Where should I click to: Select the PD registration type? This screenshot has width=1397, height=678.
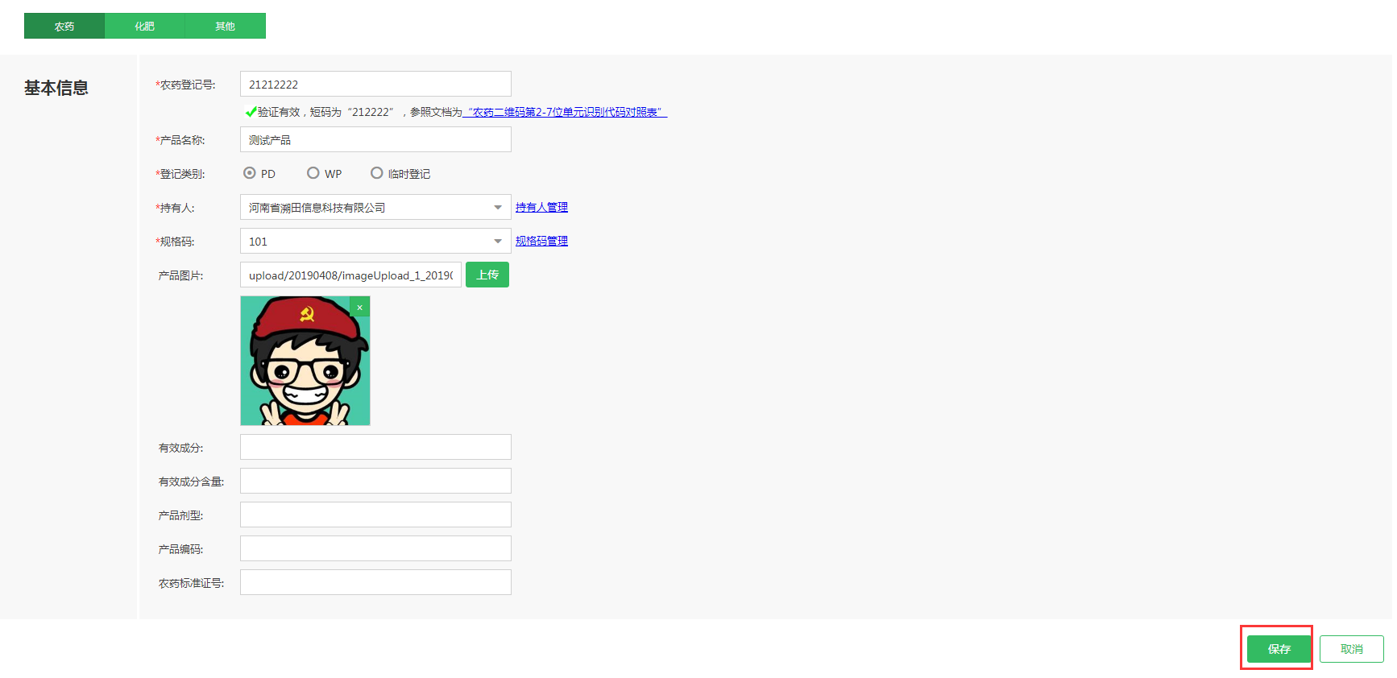250,173
